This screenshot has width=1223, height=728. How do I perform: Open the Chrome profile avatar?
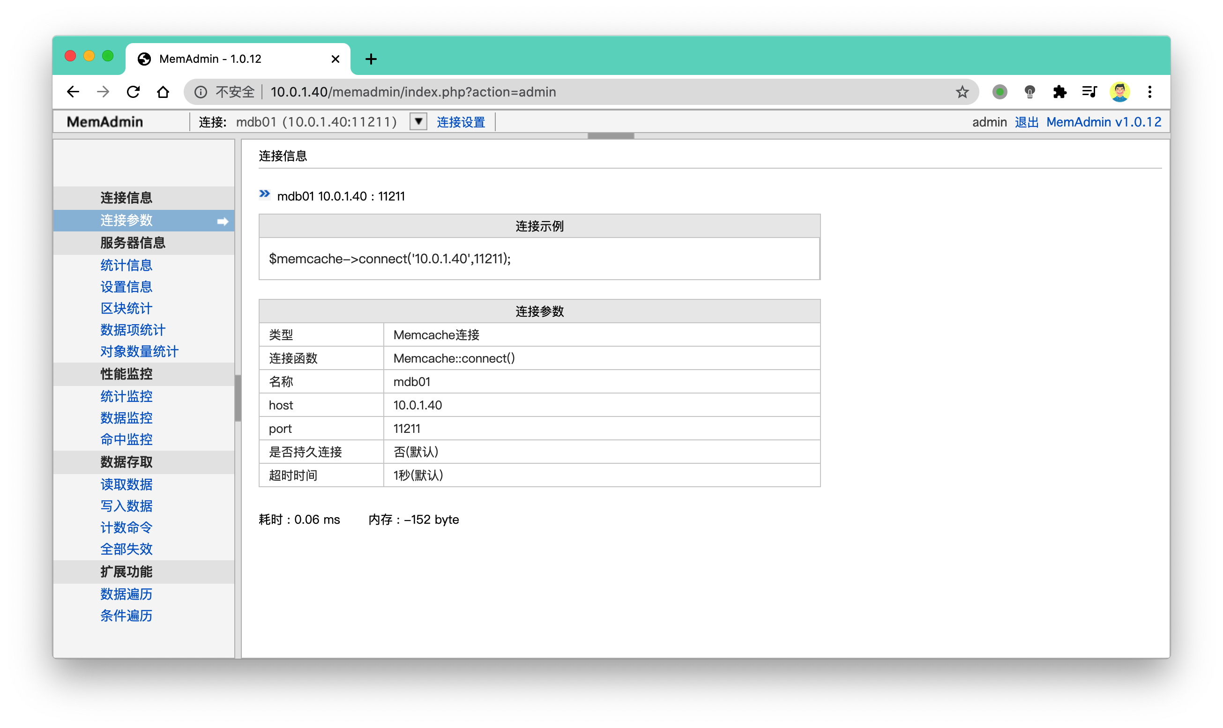1119,92
